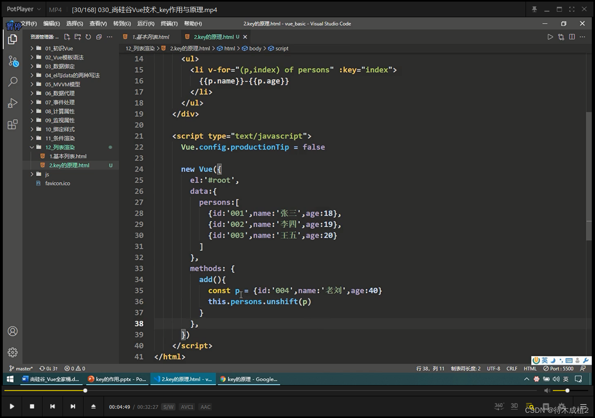
Task: Run the file with editor play icon
Action: coord(550,37)
